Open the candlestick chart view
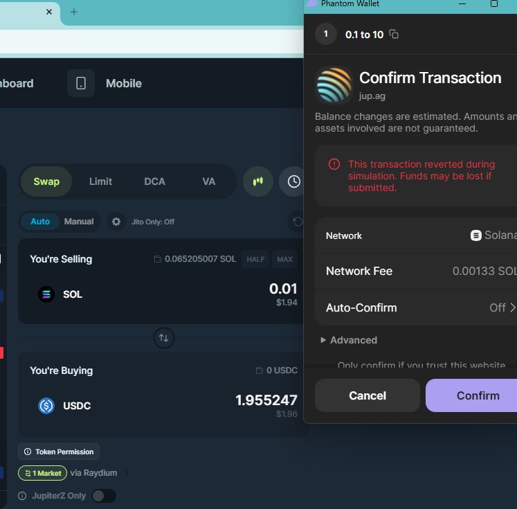 [258, 181]
